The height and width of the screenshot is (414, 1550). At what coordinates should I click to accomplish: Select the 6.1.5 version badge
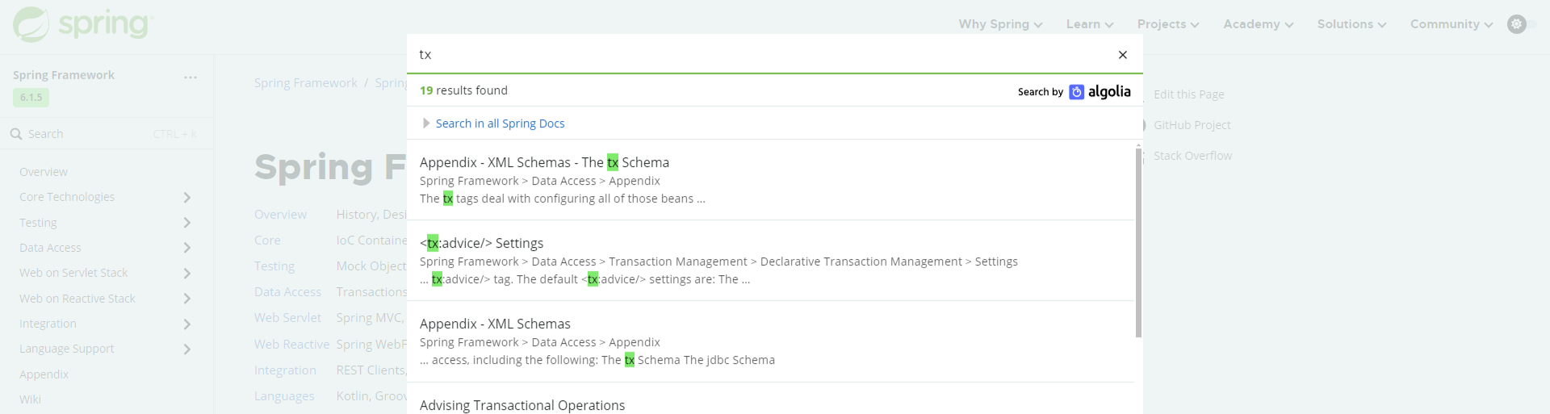pyautogui.click(x=31, y=98)
